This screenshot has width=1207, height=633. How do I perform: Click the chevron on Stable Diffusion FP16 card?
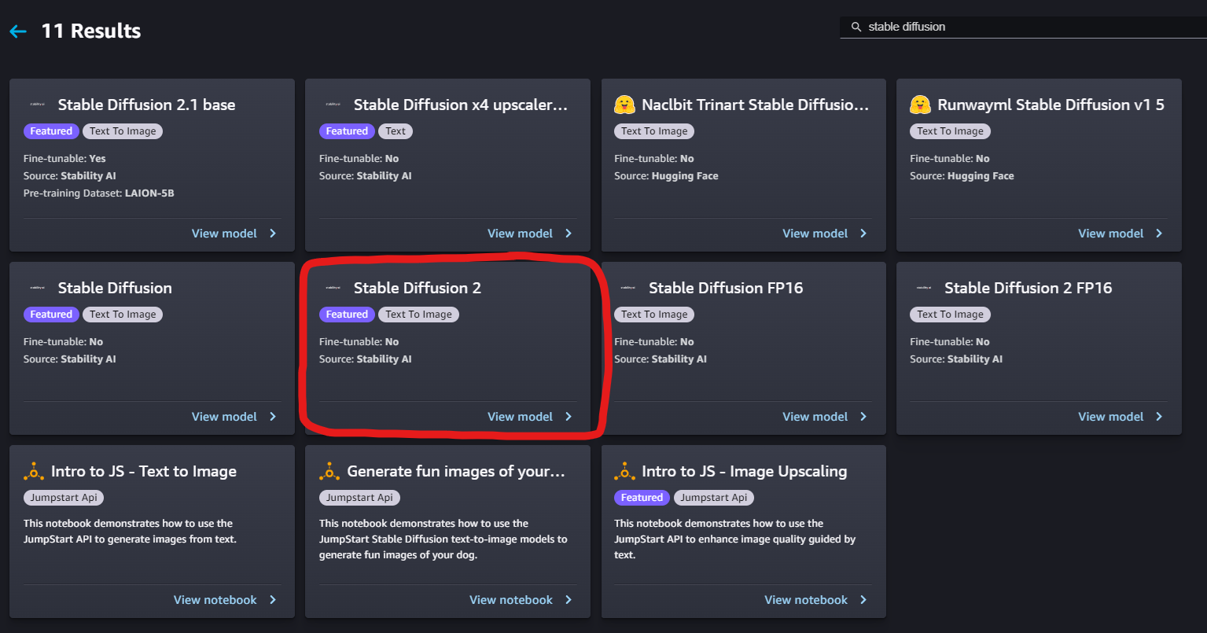[x=863, y=417]
